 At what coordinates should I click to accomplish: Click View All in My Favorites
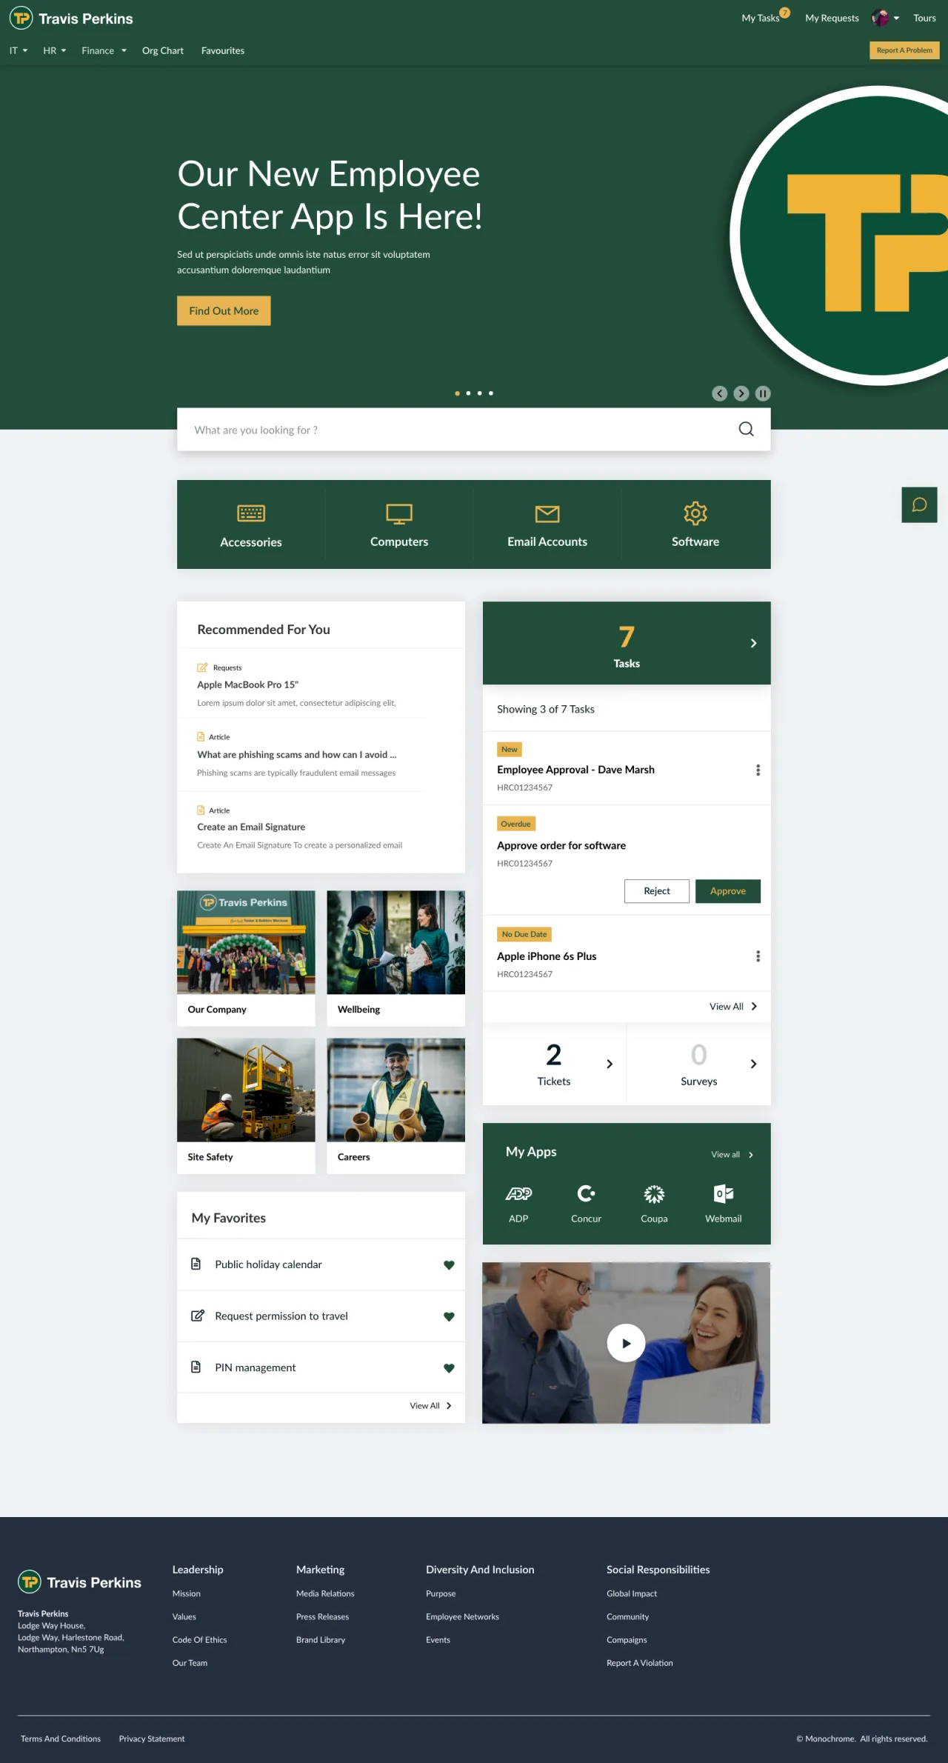(431, 1405)
